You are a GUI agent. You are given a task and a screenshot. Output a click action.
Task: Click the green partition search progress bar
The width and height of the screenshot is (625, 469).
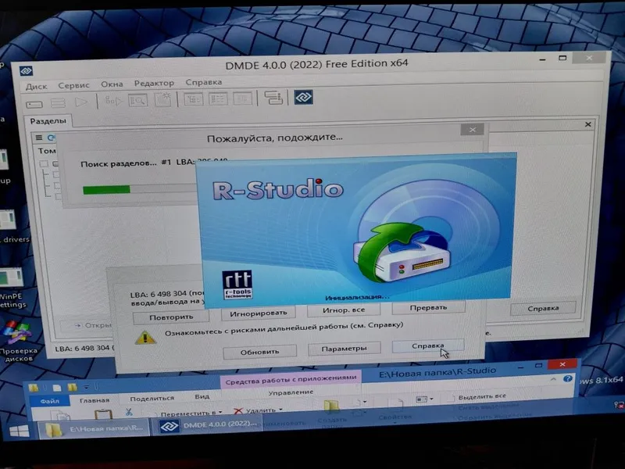coord(106,189)
